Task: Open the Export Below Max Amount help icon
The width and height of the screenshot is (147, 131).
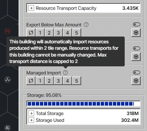Action: 86,25
